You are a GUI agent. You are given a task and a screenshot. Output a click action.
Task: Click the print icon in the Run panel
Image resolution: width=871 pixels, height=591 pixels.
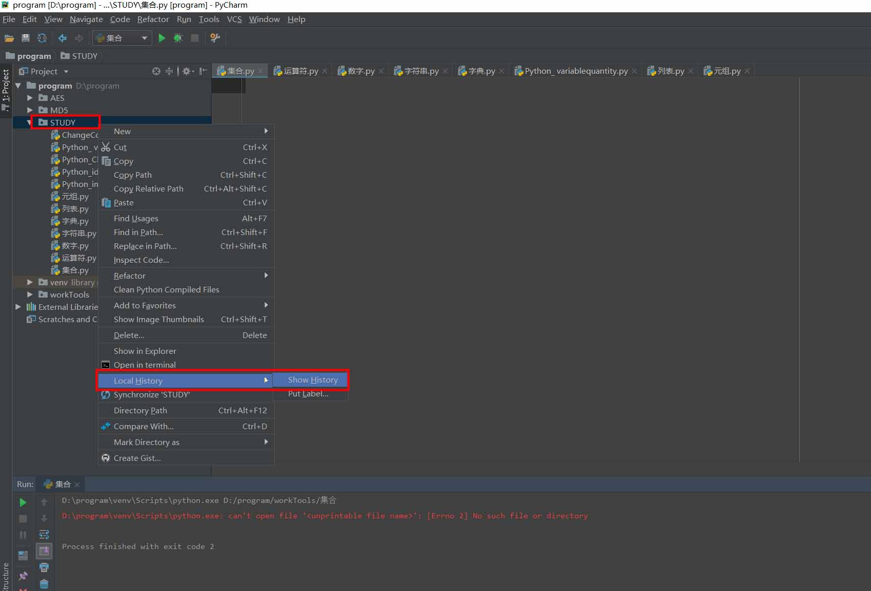pos(44,567)
